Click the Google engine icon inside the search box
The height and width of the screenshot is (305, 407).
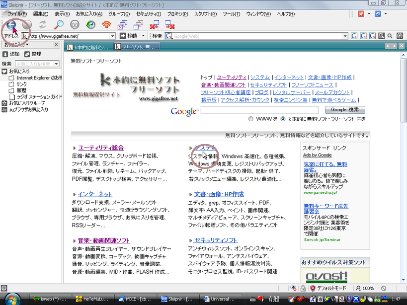pyautogui.click(x=169, y=36)
